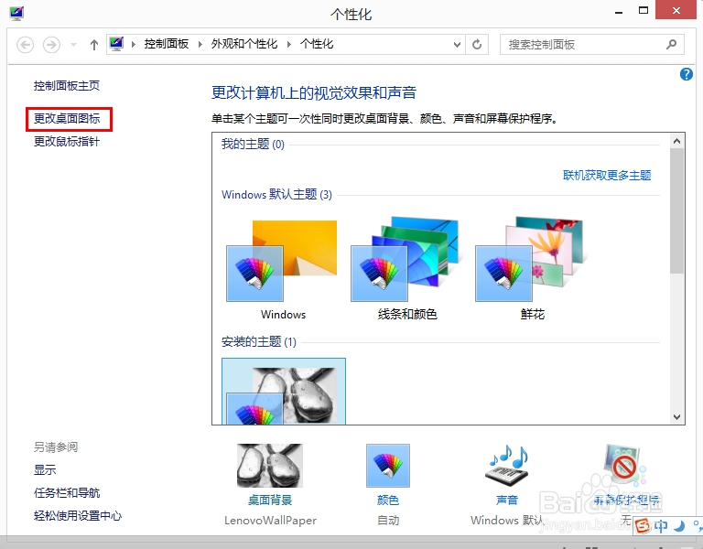This screenshot has height=549, width=703.
Task: Click the search magnifier icon
Action: 671,44
